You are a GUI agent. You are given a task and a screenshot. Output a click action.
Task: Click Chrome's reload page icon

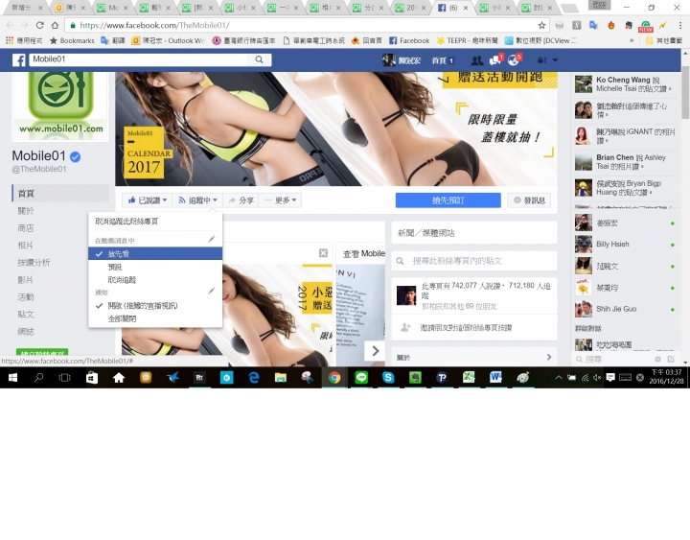39,25
